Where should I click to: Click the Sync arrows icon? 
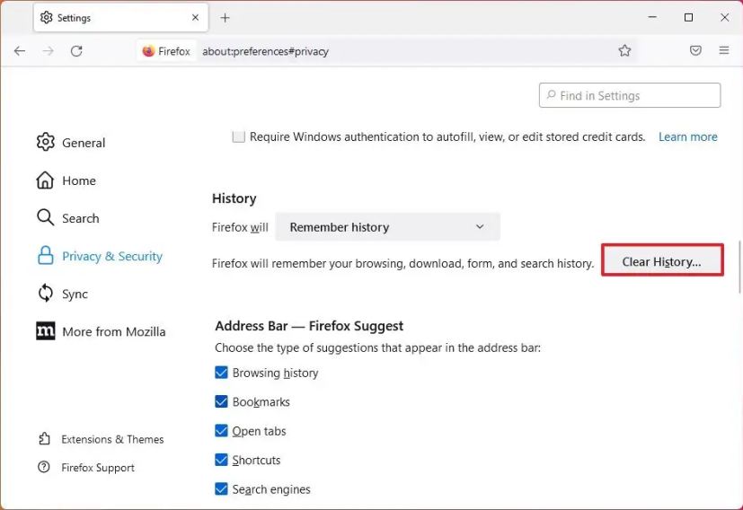[x=46, y=293]
